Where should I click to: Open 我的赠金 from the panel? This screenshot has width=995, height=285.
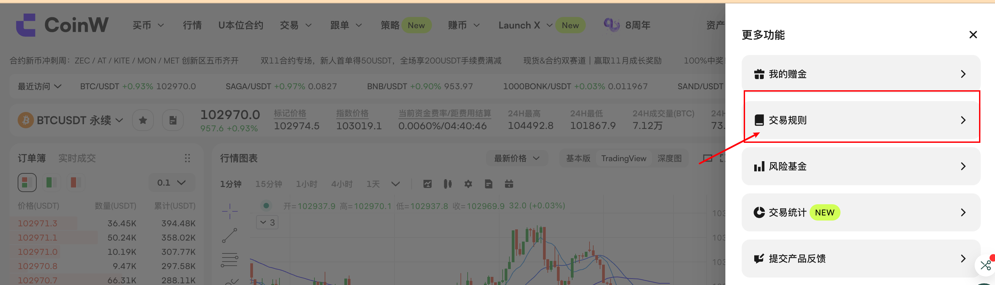click(x=860, y=74)
